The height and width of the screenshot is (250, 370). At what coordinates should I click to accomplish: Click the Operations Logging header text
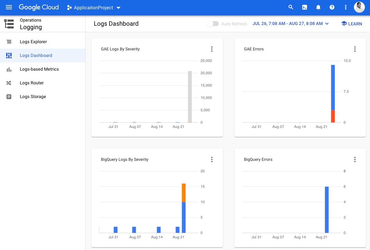(x=31, y=24)
